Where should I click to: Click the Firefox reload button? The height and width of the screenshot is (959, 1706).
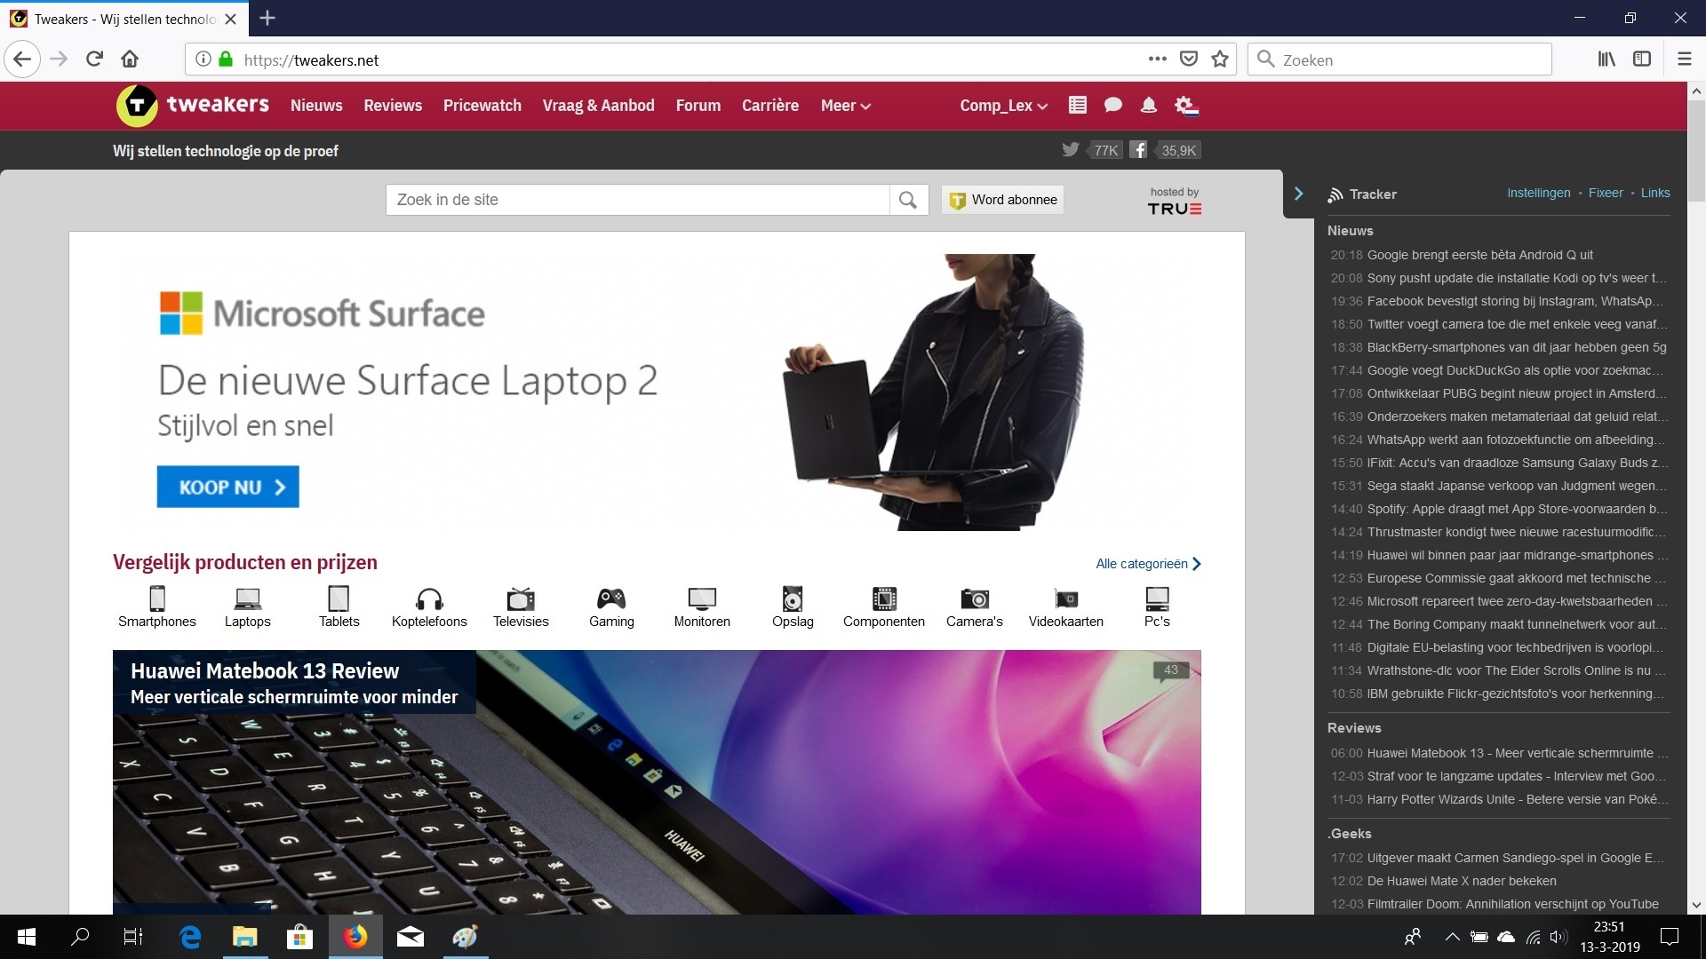(94, 59)
